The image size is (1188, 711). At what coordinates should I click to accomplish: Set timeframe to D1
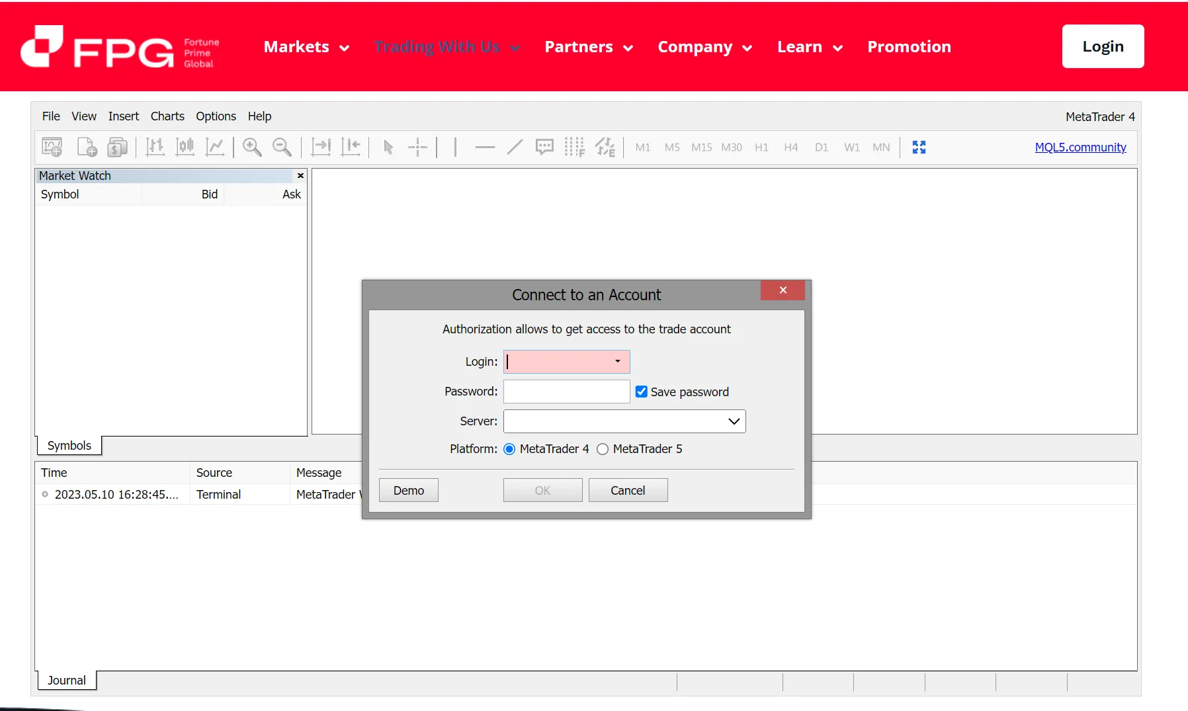pos(822,147)
